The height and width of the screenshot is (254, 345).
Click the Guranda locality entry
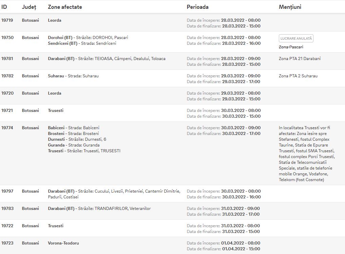click(74, 145)
